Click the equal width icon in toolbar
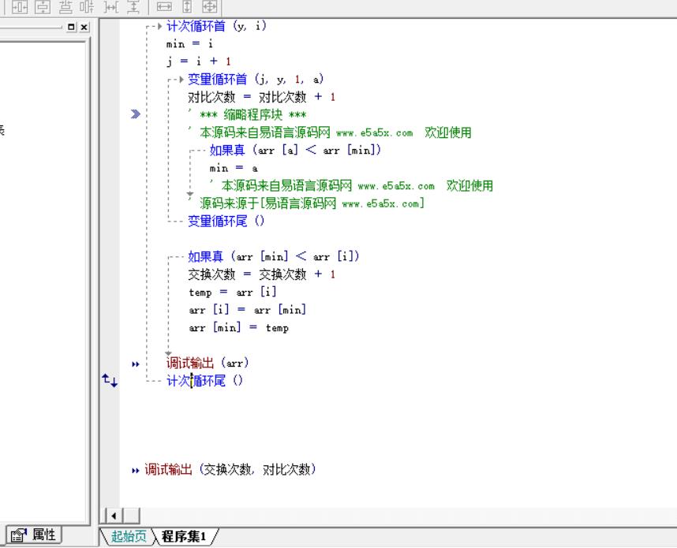 pos(164,6)
